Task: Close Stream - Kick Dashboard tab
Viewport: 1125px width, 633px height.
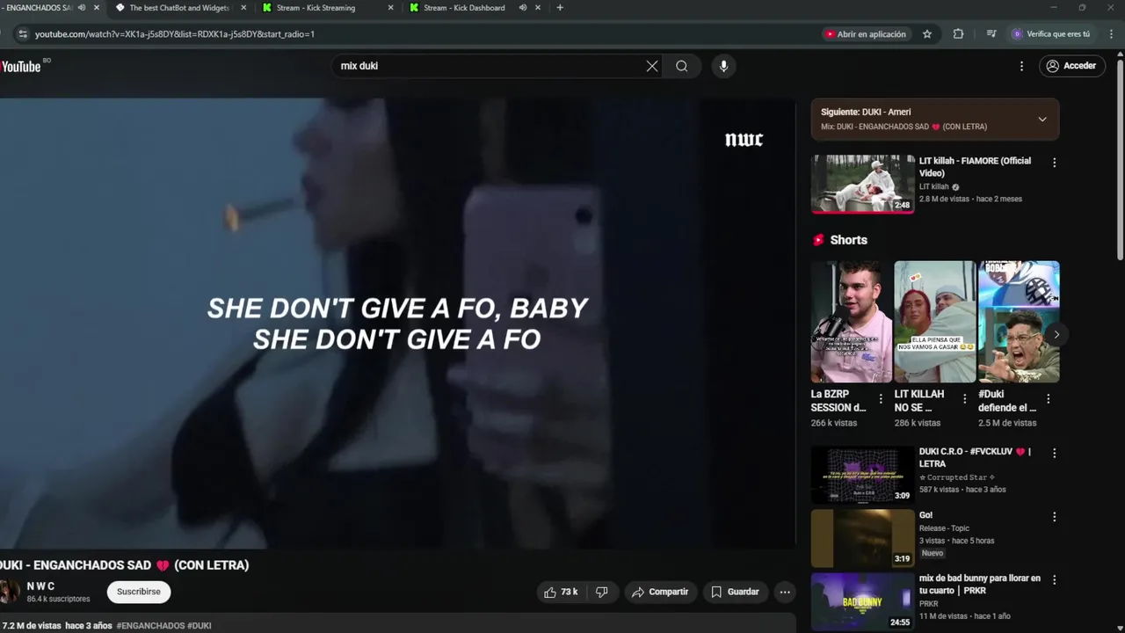Action: point(538,8)
